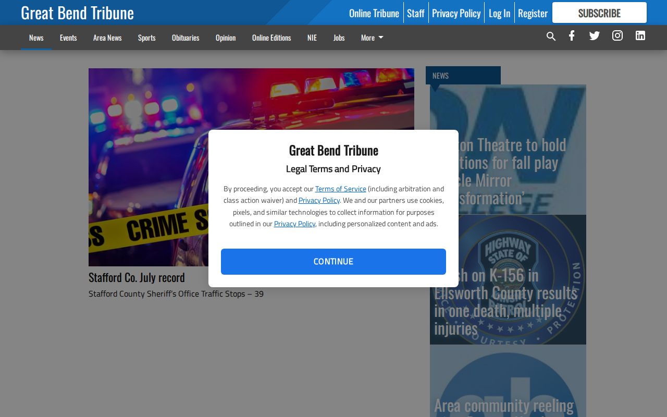Screen dimensions: 667x417
Task: Click the Online Tribune header link
Action: click(x=374, y=13)
